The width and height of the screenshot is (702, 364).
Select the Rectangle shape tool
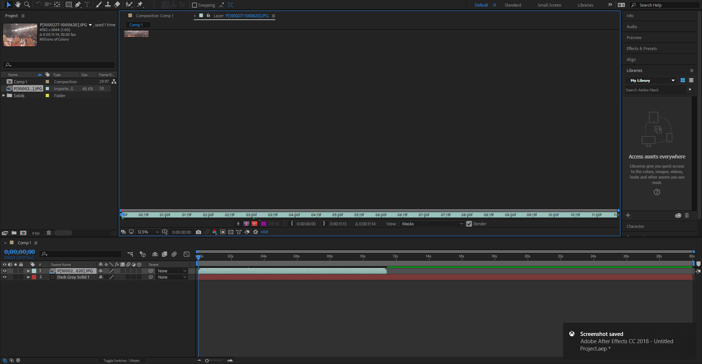[68, 5]
